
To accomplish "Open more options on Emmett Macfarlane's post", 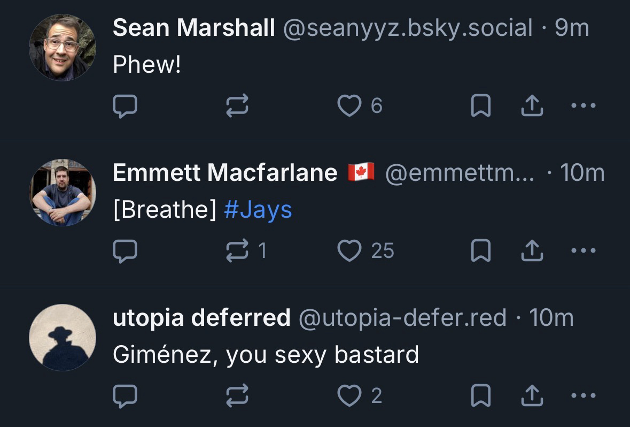I will pyautogui.click(x=583, y=250).
